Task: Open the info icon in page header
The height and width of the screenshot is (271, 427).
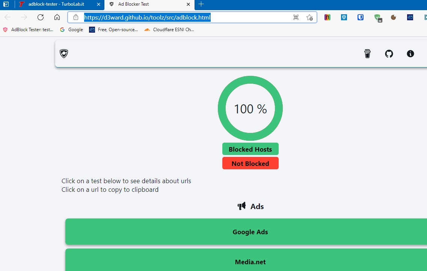Action: click(410, 54)
